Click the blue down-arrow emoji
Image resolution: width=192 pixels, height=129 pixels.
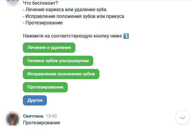(x=126, y=36)
